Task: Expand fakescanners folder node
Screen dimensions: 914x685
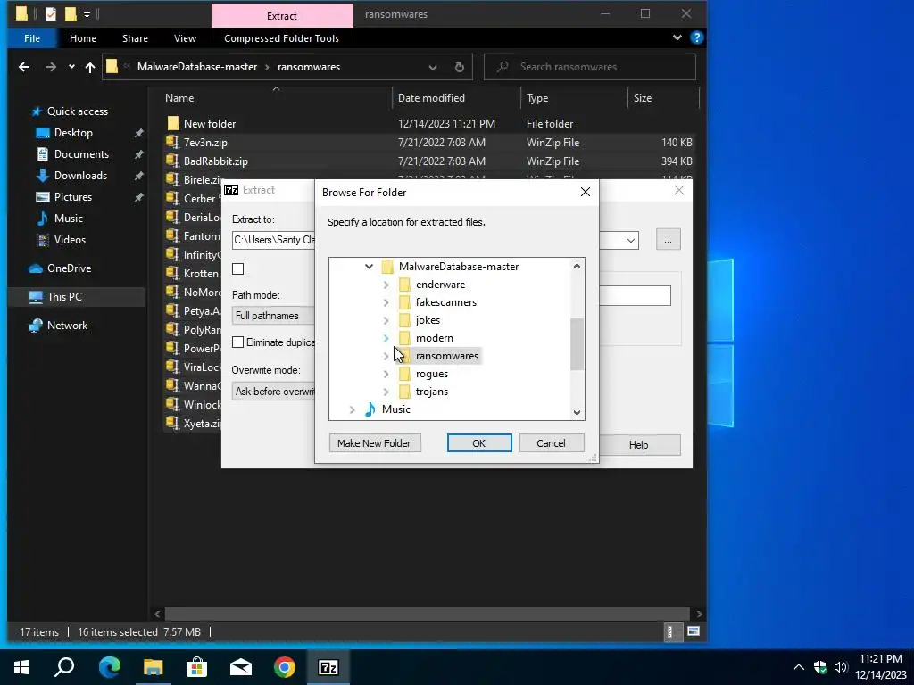Action: click(x=386, y=303)
